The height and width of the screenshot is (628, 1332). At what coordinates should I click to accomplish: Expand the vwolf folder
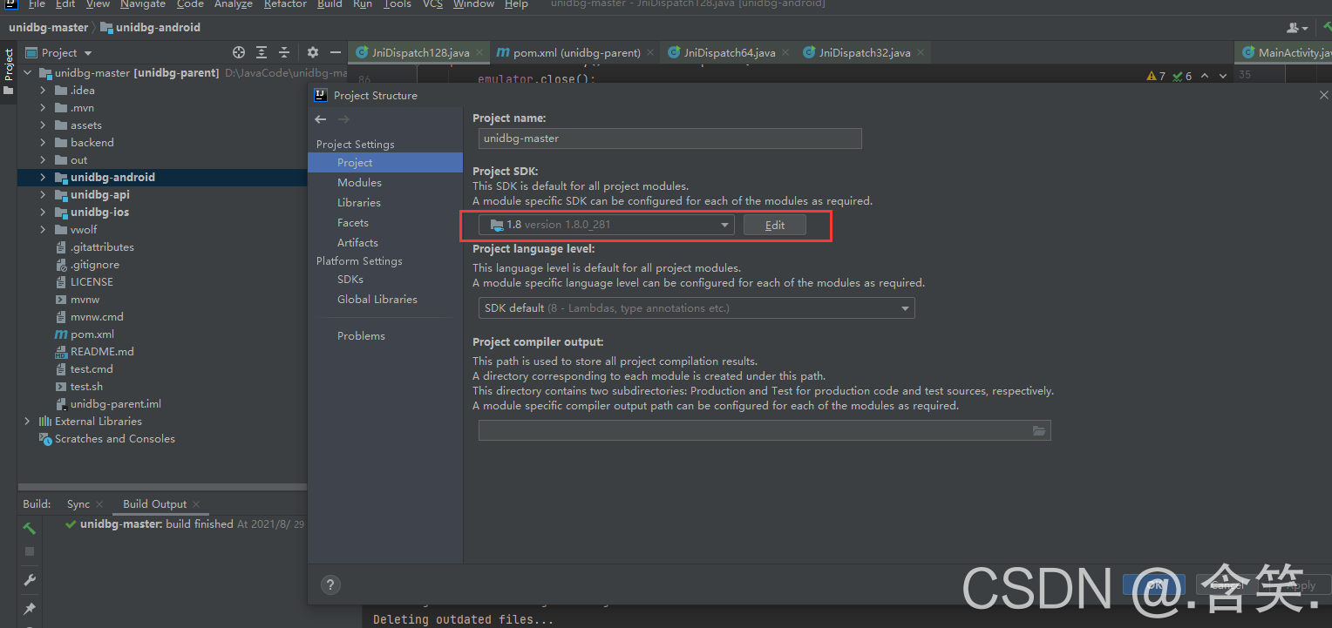[43, 230]
